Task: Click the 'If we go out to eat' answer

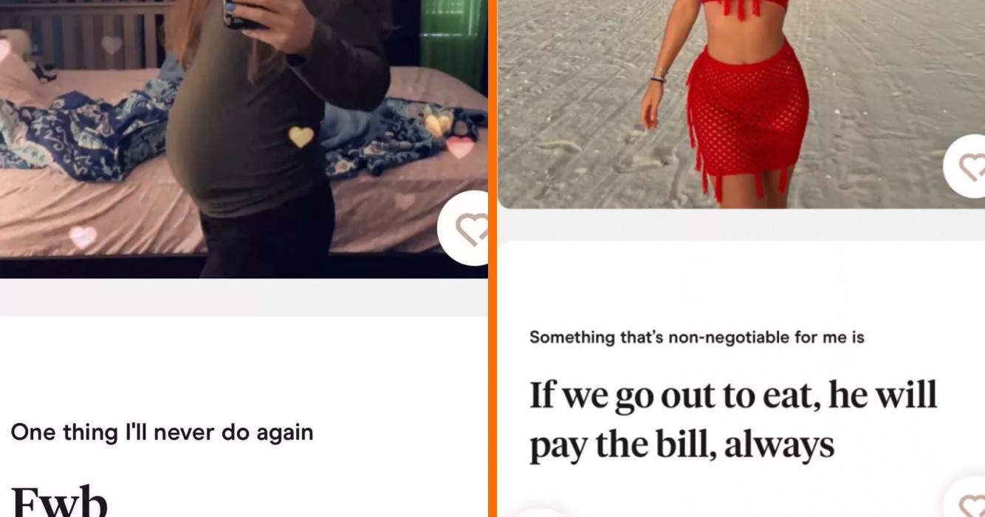Action: [733, 420]
